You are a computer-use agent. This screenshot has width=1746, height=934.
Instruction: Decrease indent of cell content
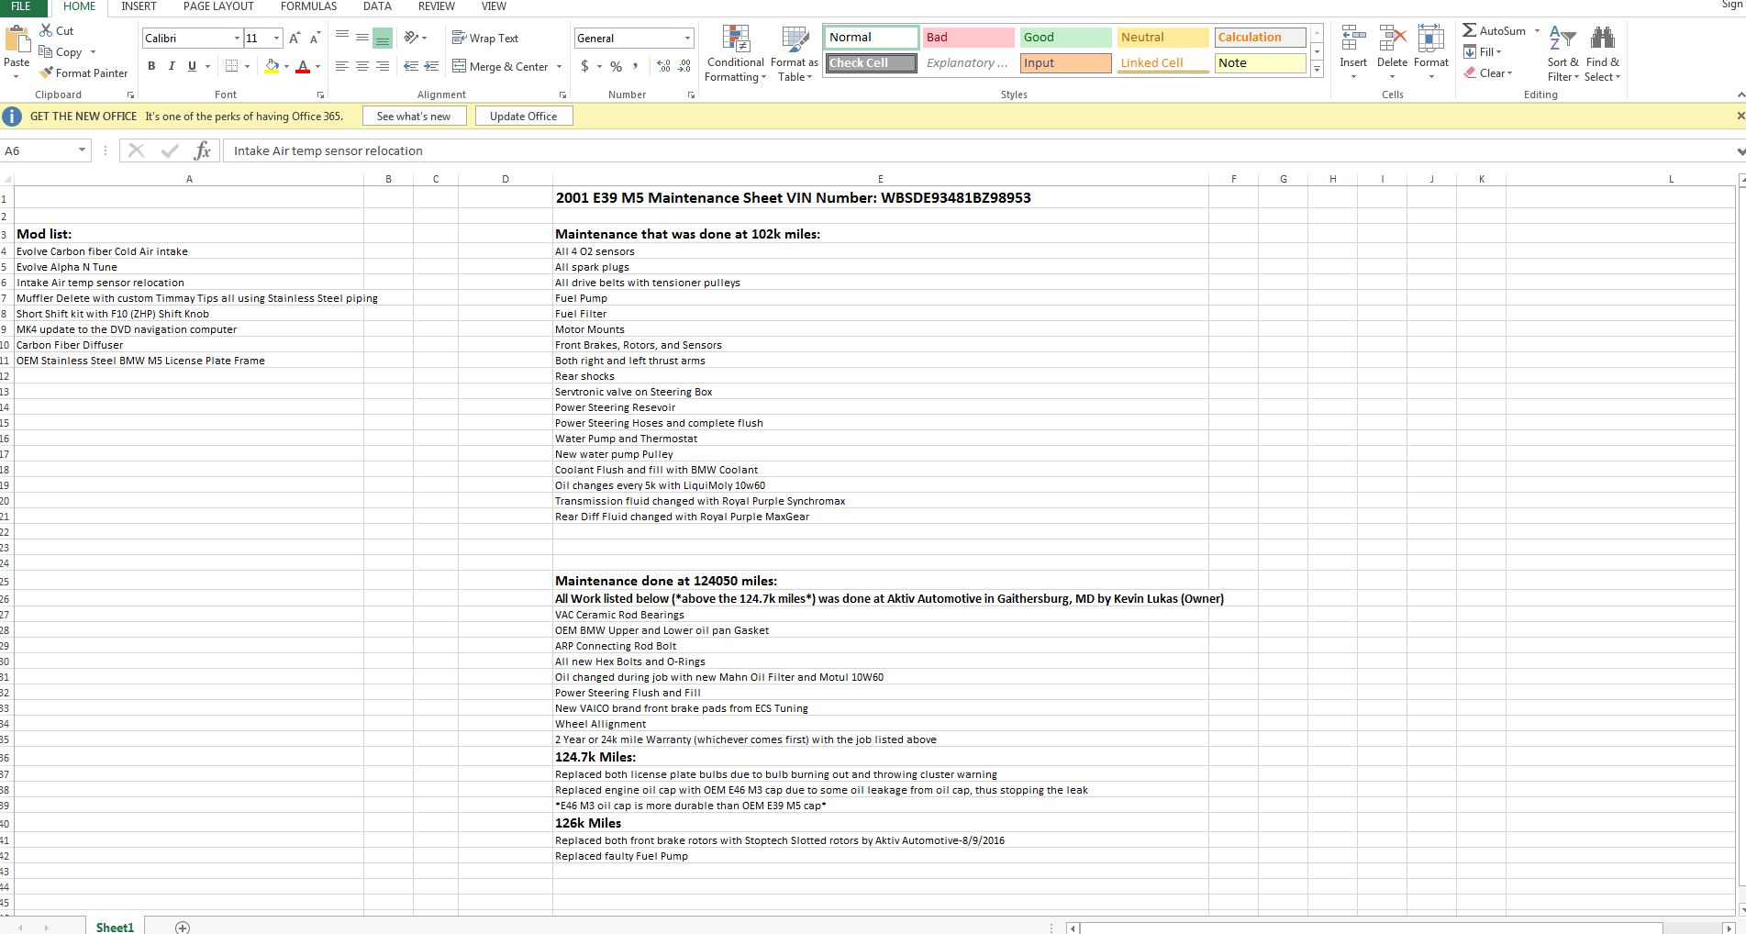click(x=410, y=66)
